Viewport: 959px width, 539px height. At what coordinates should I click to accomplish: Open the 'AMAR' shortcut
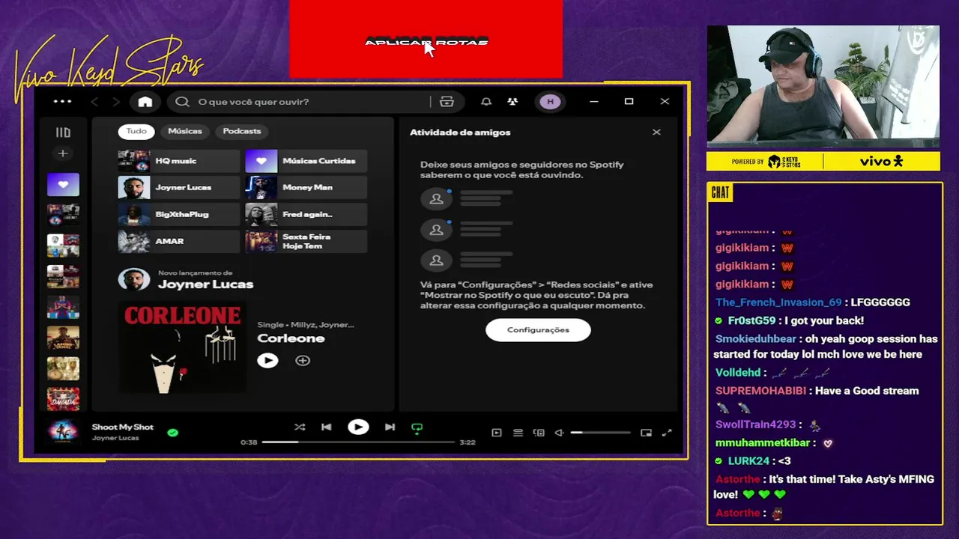[x=179, y=242]
